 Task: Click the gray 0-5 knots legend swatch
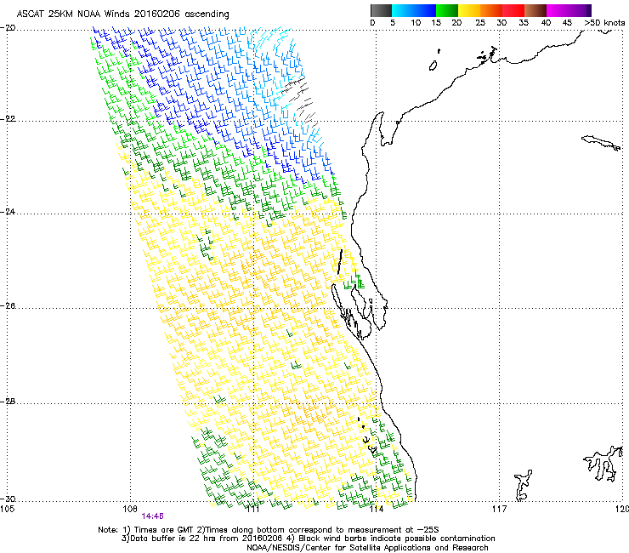(381, 10)
